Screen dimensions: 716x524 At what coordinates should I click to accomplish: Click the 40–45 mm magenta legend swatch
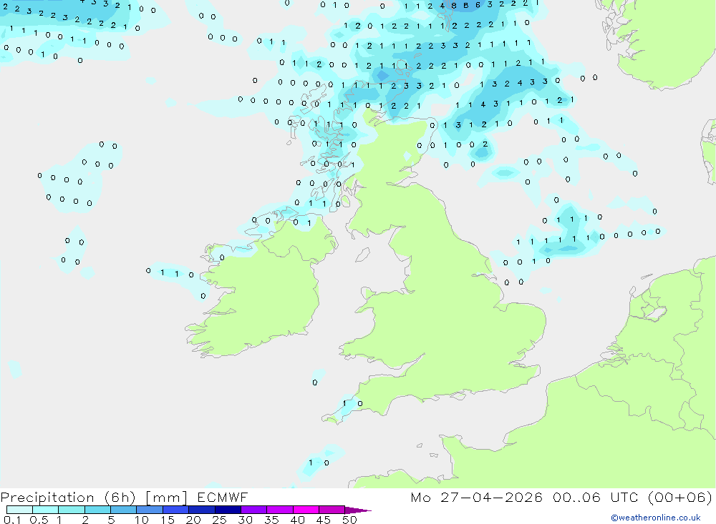coord(306,510)
